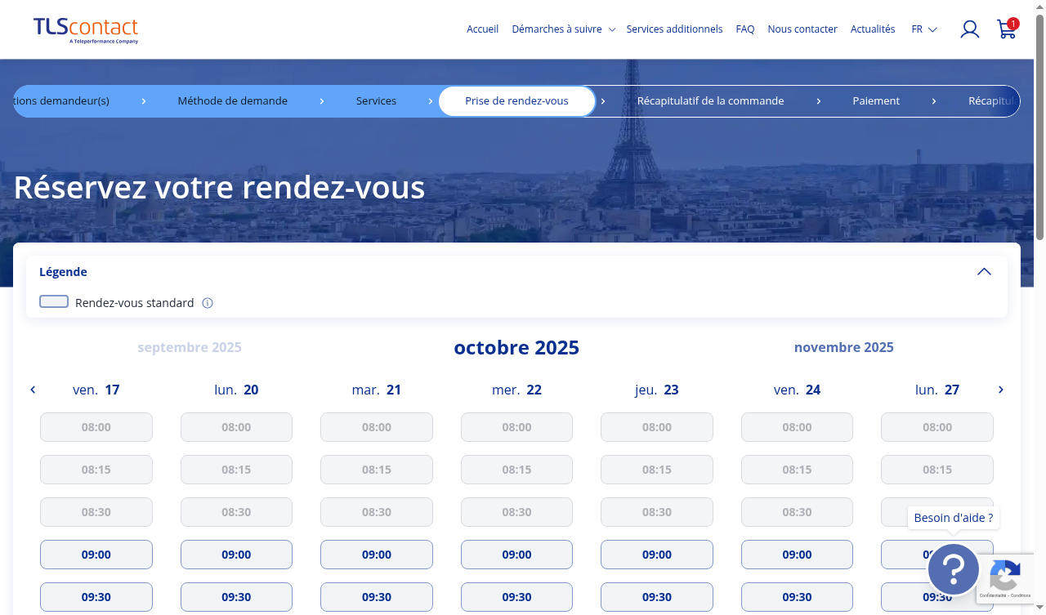Click Réservez votre rendez-vous heading
Image resolution: width=1046 pixels, height=615 pixels.
[x=219, y=188]
